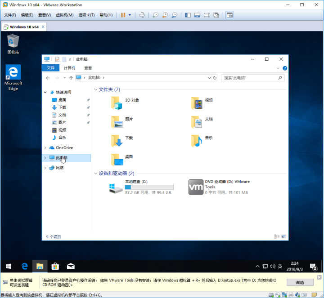Click the Explorer help question mark icon
The image size is (324, 298).
tap(285, 68)
